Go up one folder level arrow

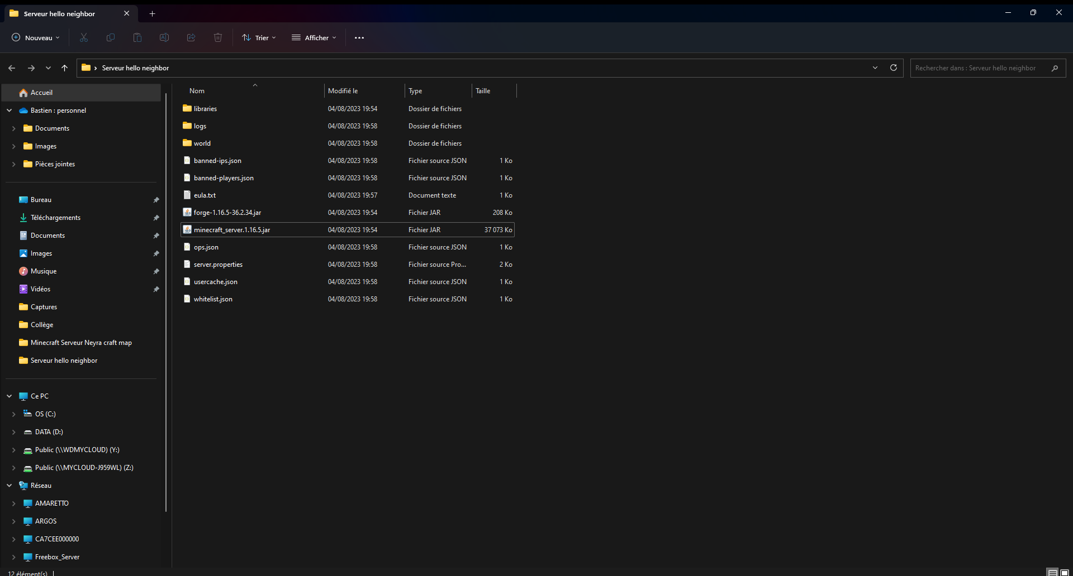[x=64, y=68]
